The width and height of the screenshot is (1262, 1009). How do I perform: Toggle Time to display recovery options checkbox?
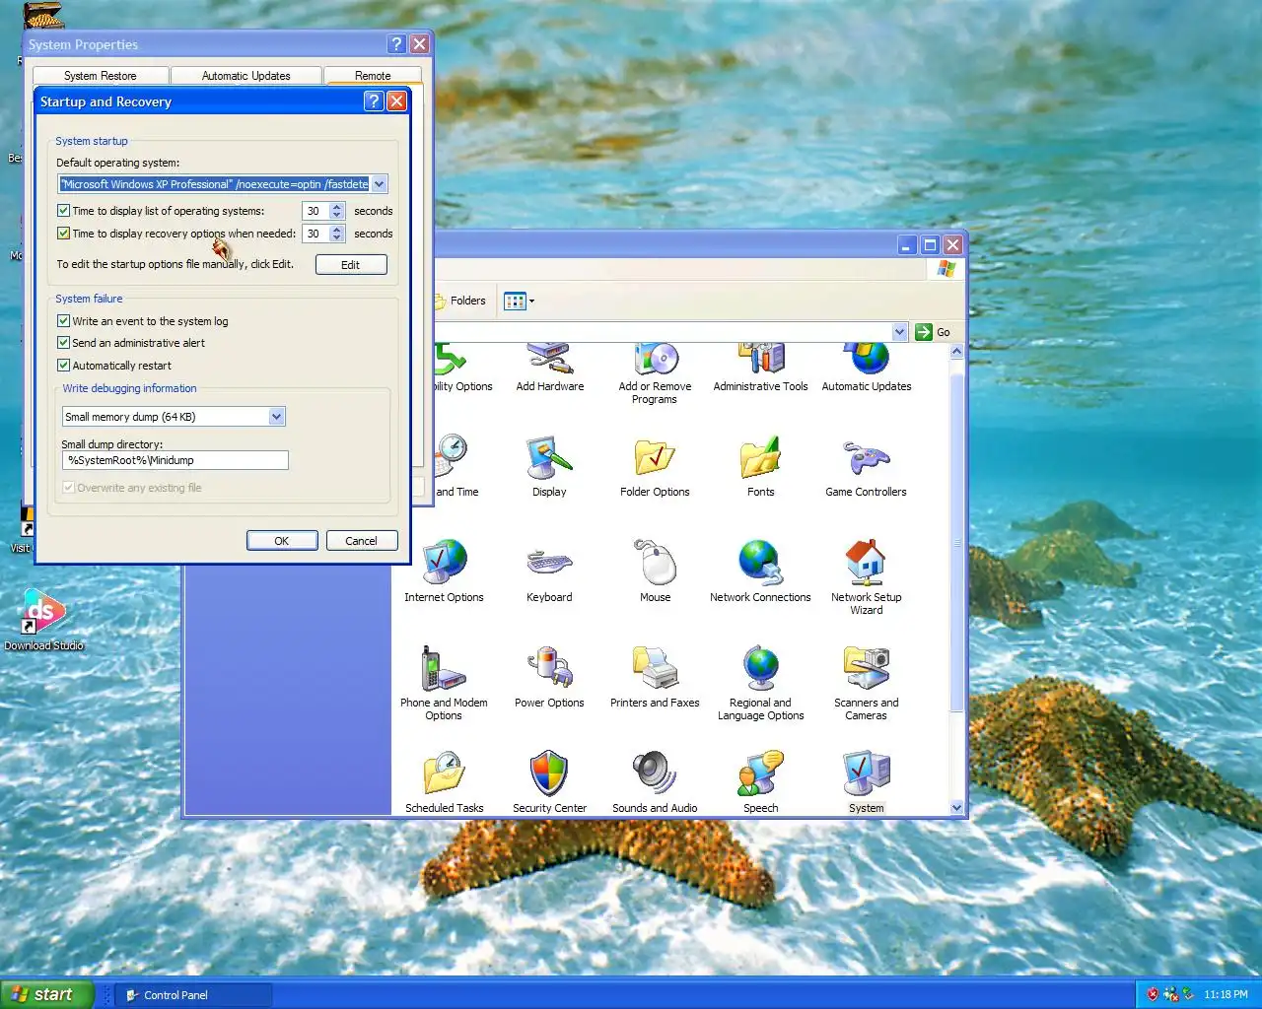pyautogui.click(x=63, y=234)
